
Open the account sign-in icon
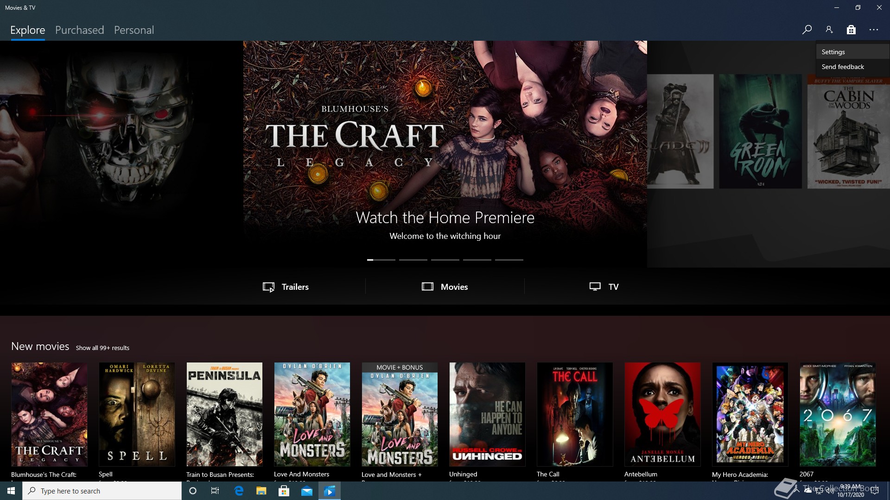829,30
